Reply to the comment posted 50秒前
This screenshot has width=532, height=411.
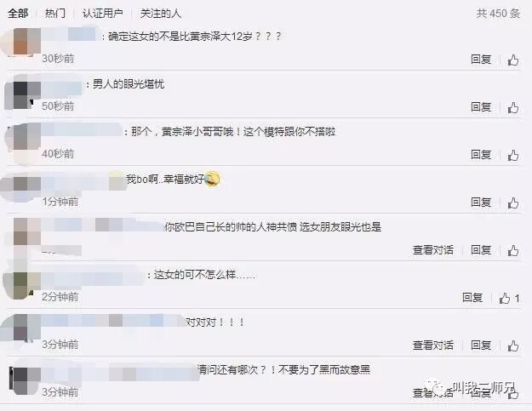pos(481,107)
